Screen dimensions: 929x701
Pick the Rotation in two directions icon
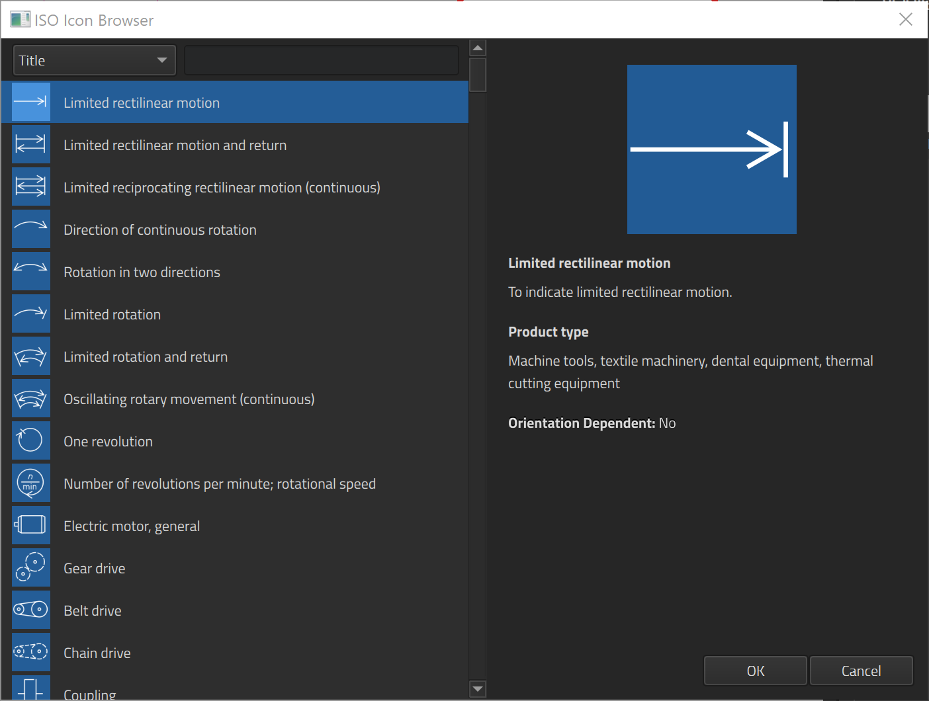coord(31,272)
